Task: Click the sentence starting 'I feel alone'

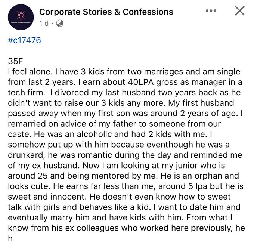Action: coord(30,72)
